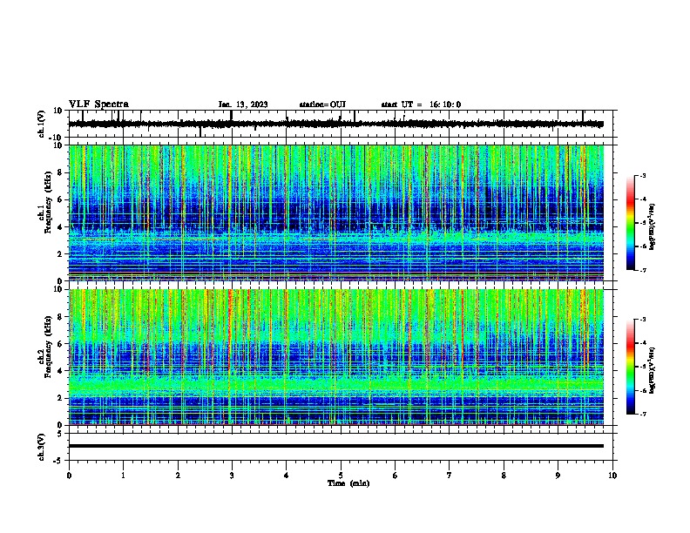Click the "start UT = 16:10:0" header text
This screenshot has height=533, width=690.
421,105
